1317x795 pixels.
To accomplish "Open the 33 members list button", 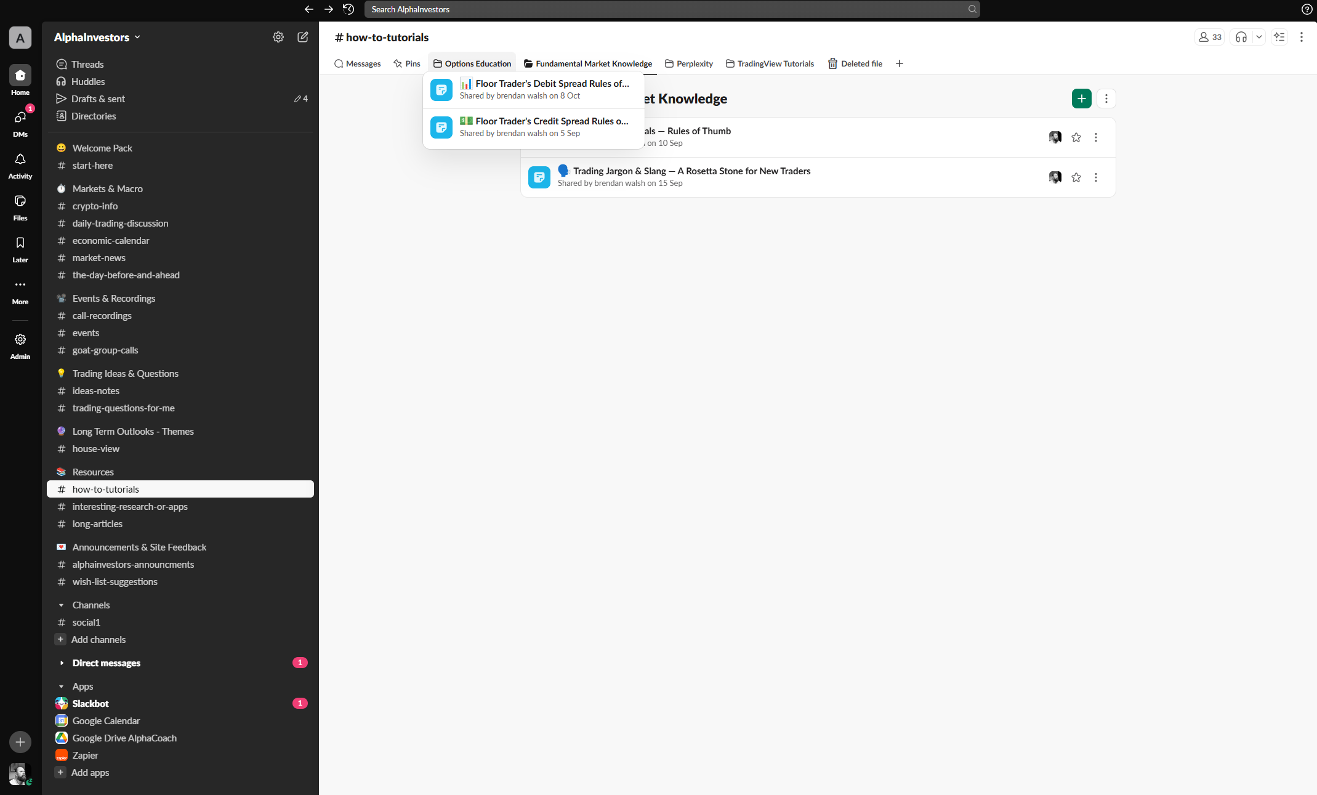I will 1209,37.
